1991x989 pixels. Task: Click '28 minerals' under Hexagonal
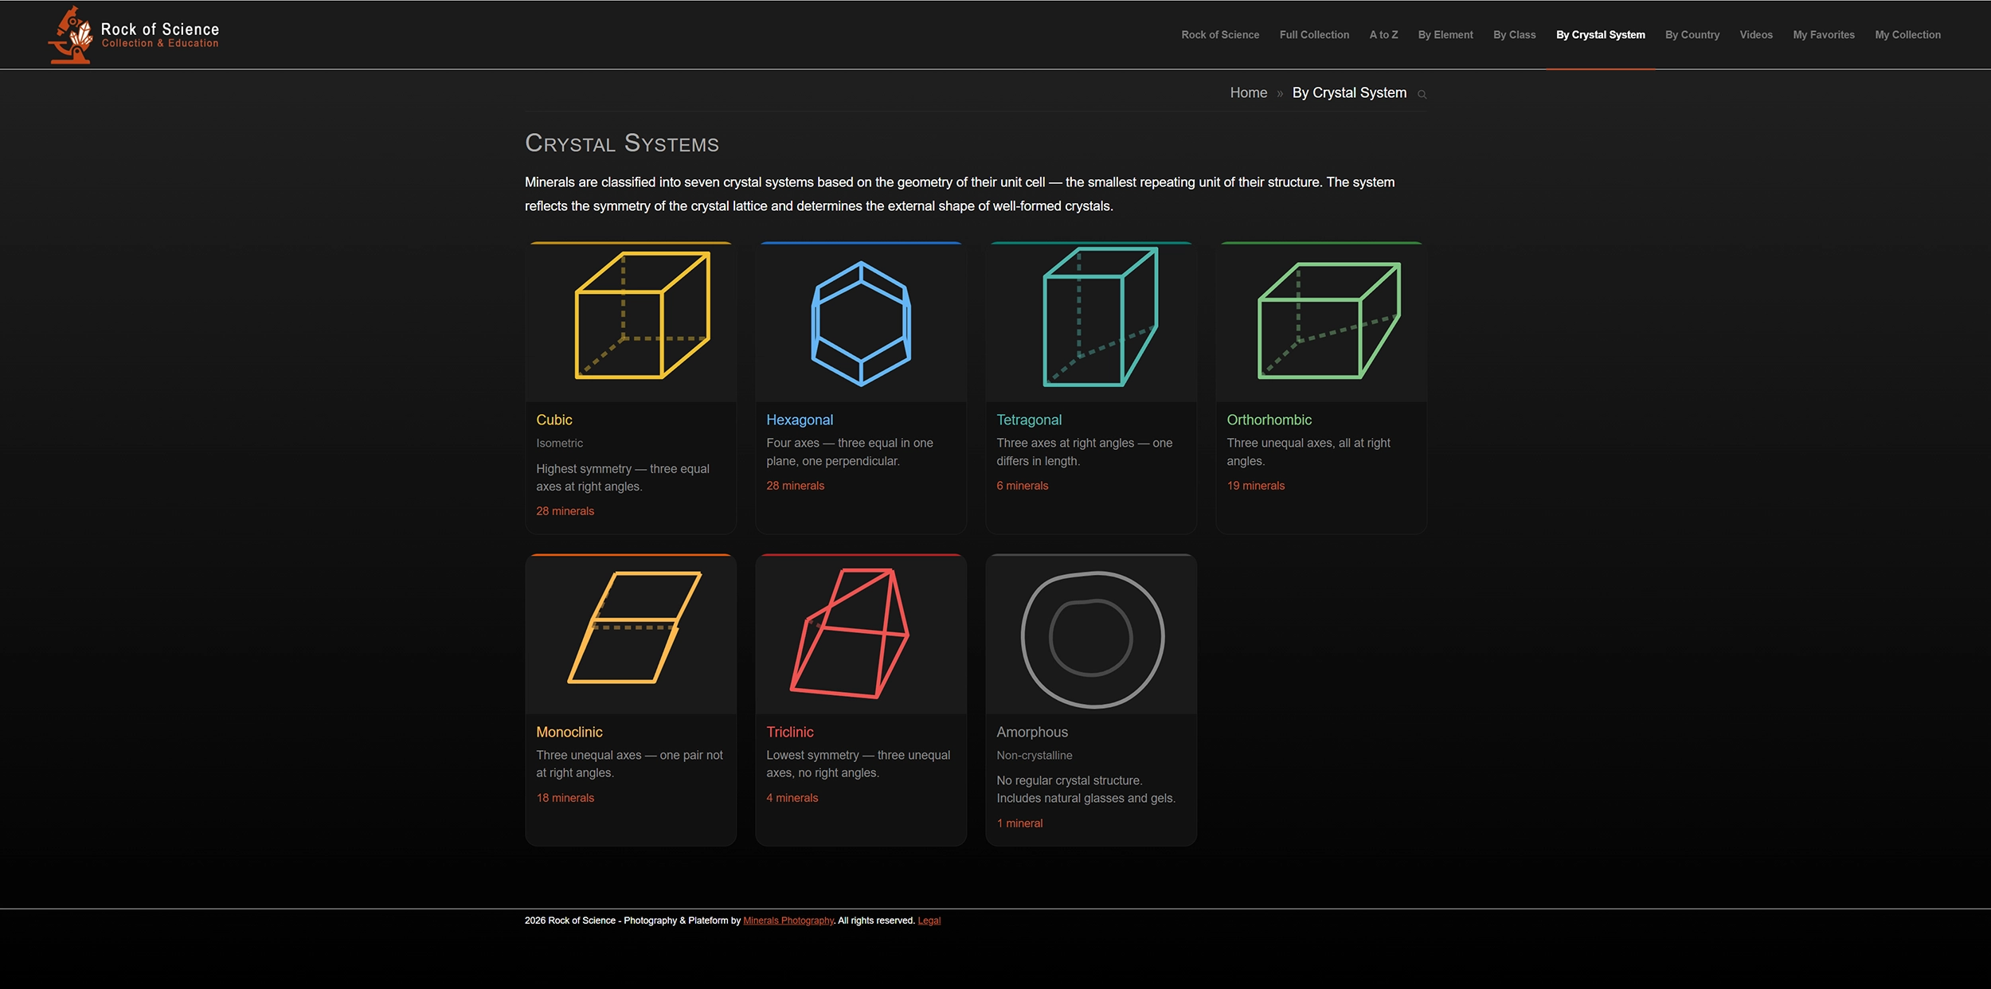pyautogui.click(x=795, y=486)
